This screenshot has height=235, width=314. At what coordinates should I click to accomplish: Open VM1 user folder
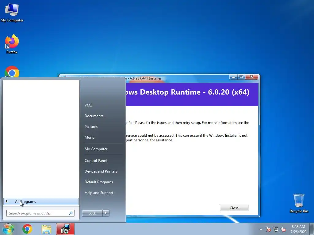tap(88, 105)
